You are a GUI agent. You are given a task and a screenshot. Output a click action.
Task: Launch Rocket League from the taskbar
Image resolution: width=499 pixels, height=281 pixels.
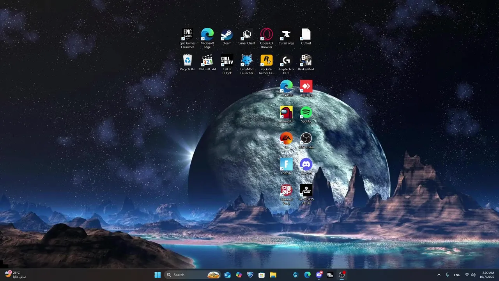[x=250, y=275]
